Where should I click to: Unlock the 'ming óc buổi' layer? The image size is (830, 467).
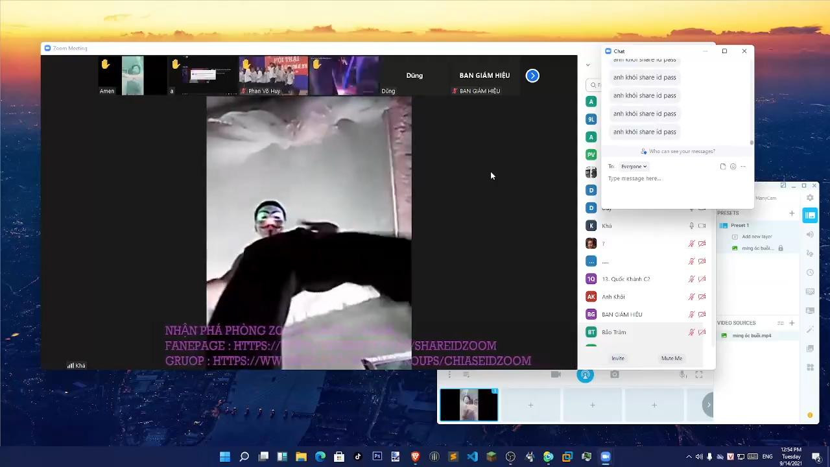coord(781,248)
